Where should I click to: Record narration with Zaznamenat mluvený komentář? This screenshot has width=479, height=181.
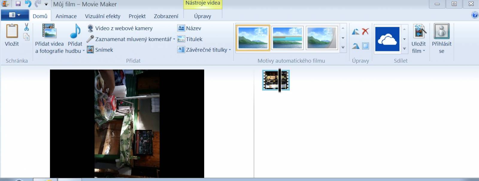tap(129, 39)
